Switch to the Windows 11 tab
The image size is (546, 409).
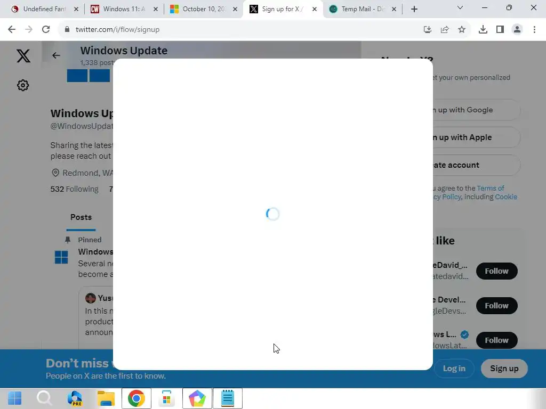(x=124, y=9)
